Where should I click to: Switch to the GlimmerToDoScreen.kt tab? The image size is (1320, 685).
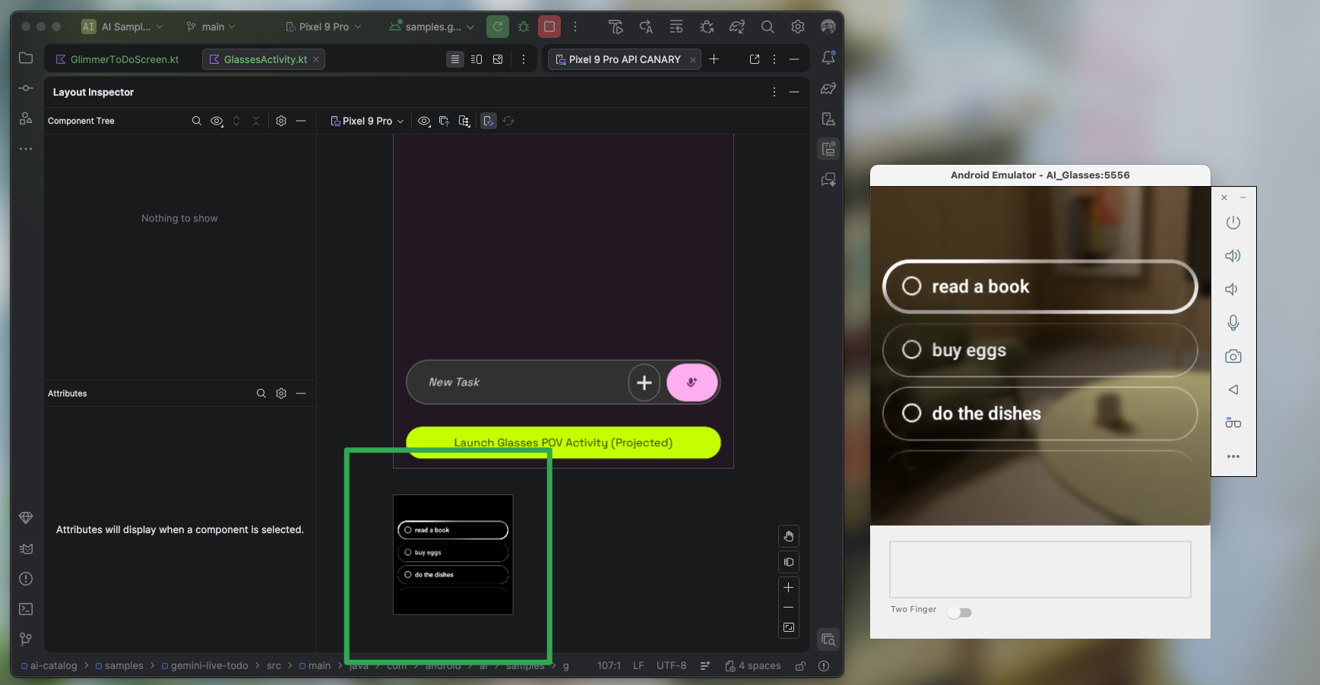(124, 58)
